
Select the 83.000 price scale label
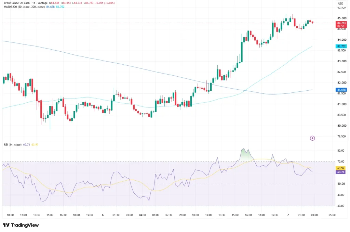[341, 61]
